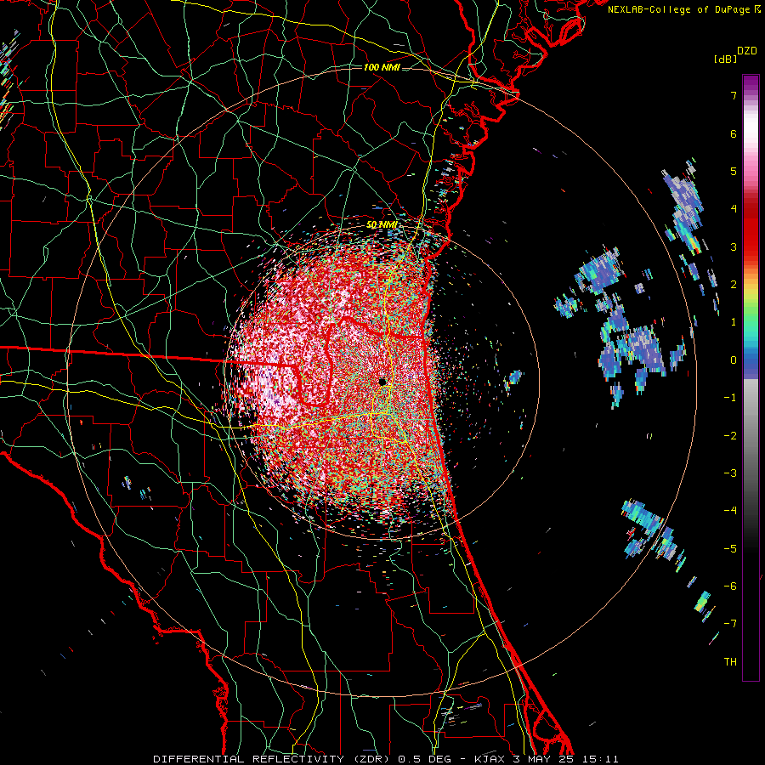Click the 50 NMI range ring label
The height and width of the screenshot is (765, 765).
[382, 225]
